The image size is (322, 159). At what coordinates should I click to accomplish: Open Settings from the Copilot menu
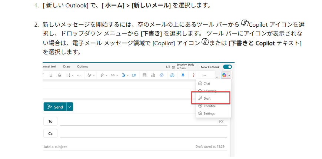[213, 113]
